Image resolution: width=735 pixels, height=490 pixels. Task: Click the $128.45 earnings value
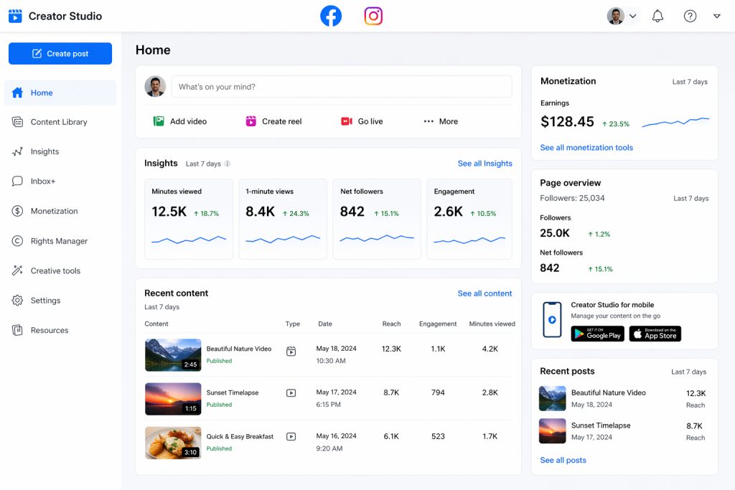(x=567, y=122)
